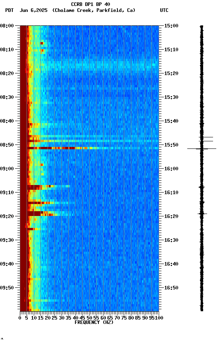Click the "65" frequency axis label

coord(110,318)
